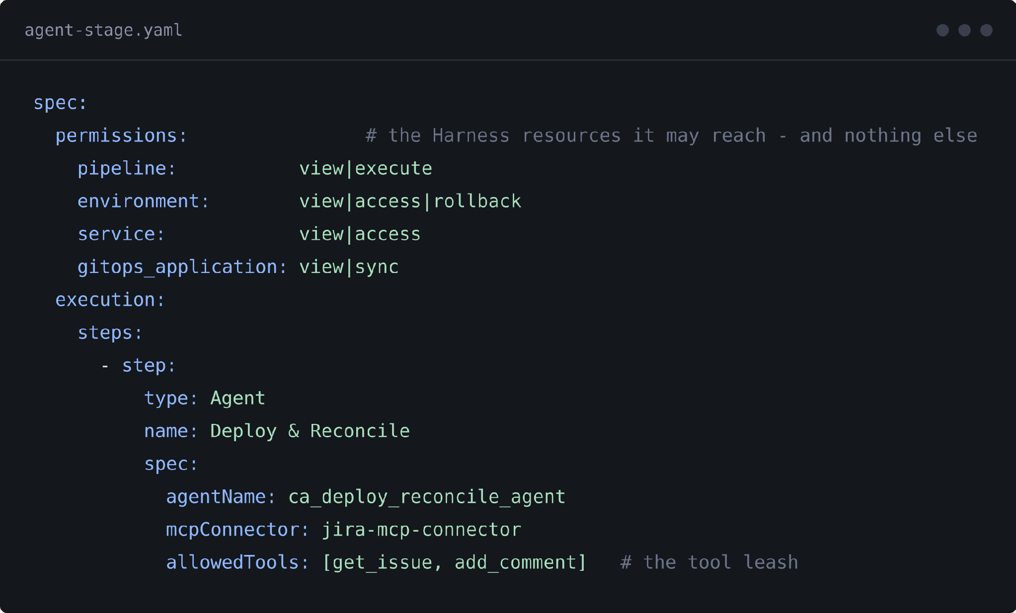Click the 'permissions:' key
The height and width of the screenshot is (613, 1016).
(x=121, y=136)
